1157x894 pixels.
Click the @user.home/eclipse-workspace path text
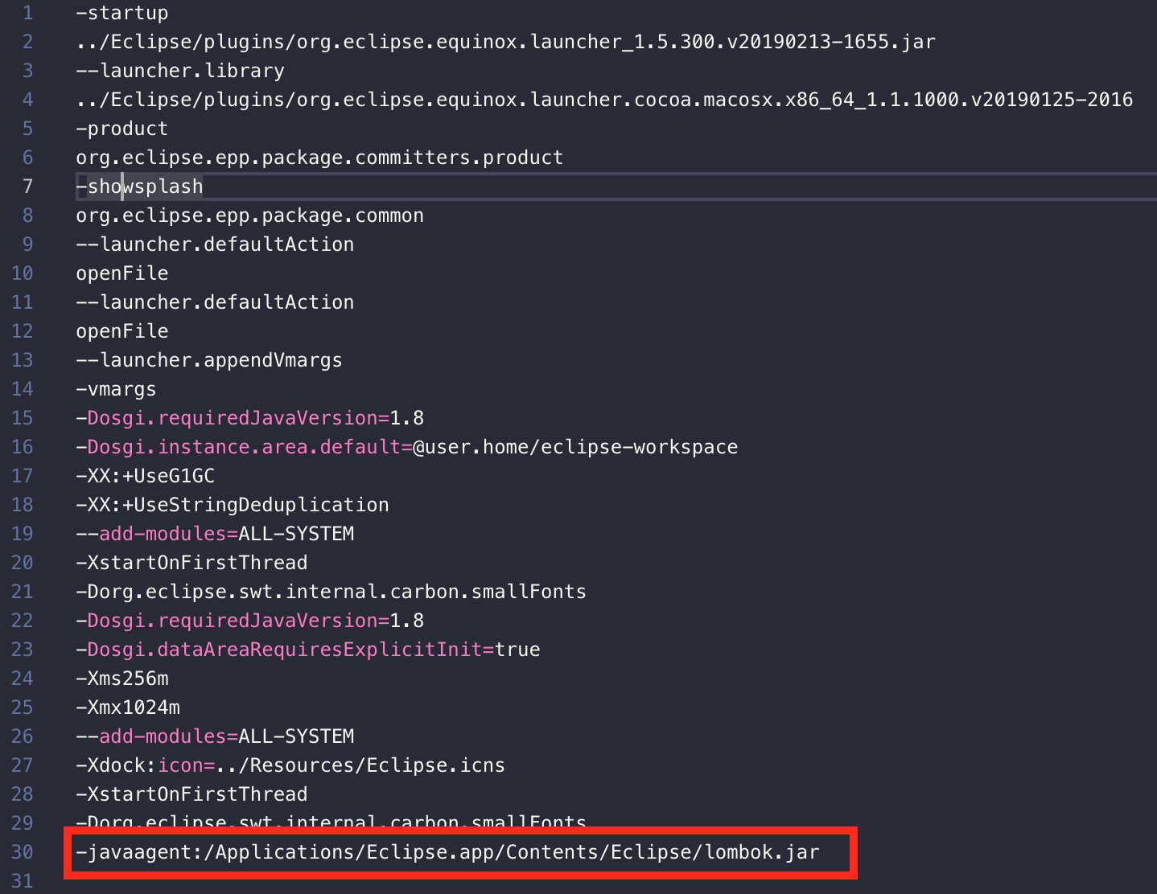click(574, 446)
